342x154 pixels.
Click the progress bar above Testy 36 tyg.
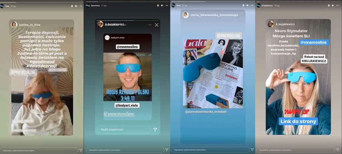coord(42,2)
